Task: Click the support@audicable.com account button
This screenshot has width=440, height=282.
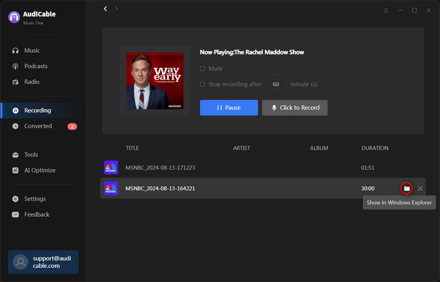Action: pyautogui.click(x=43, y=262)
